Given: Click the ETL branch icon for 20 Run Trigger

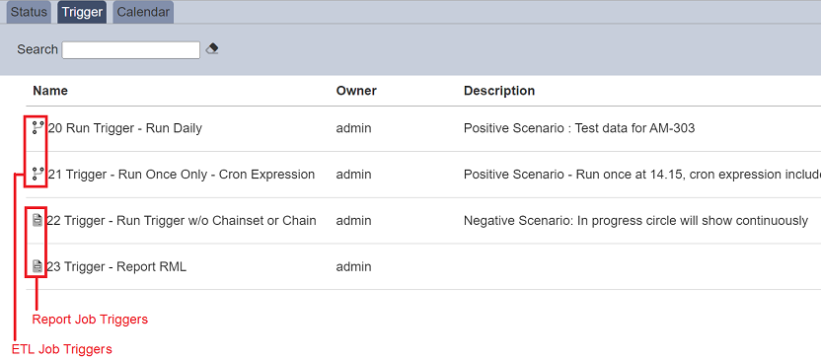Looking at the screenshot, I should (x=37, y=127).
